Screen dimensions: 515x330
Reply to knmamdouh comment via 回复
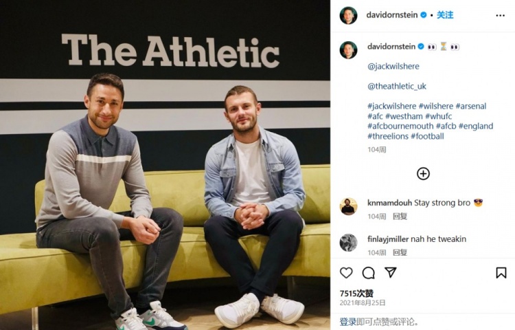[400, 217]
